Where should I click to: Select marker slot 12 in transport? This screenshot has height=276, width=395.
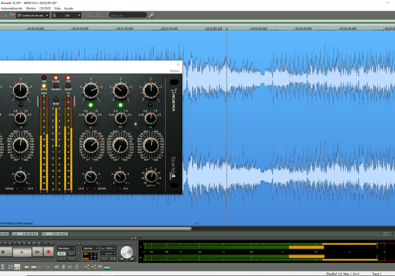pos(38,243)
